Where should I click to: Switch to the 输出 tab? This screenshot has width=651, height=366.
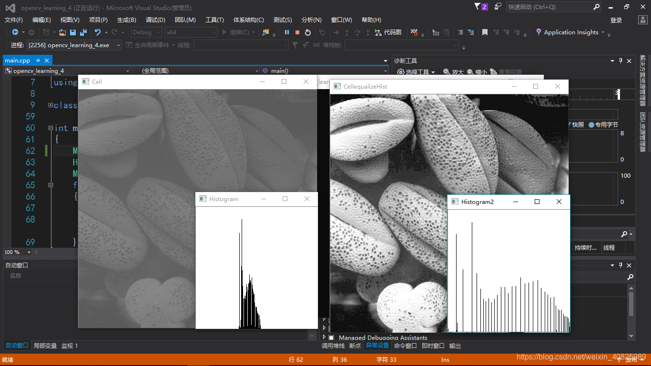click(x=455, y=346)
